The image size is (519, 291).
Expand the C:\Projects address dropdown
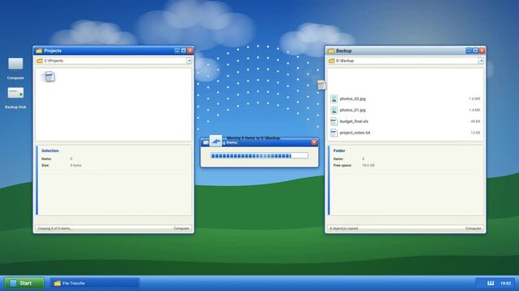[x=189, y=61]
